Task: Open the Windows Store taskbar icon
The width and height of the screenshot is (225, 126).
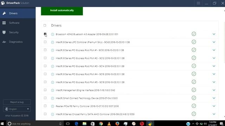Action: coord(92,124)
